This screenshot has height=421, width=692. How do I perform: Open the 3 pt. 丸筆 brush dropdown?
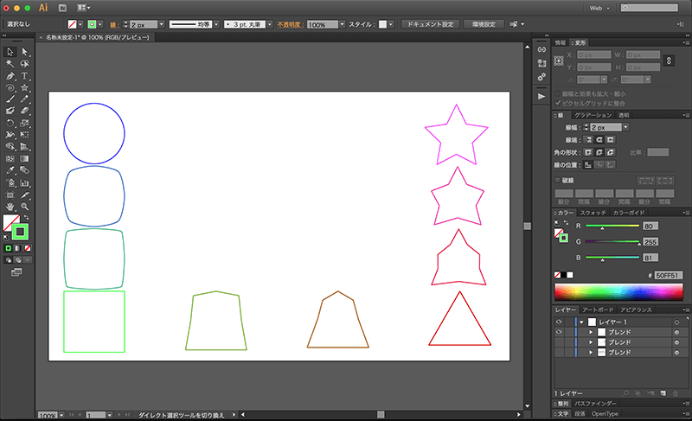270,24
